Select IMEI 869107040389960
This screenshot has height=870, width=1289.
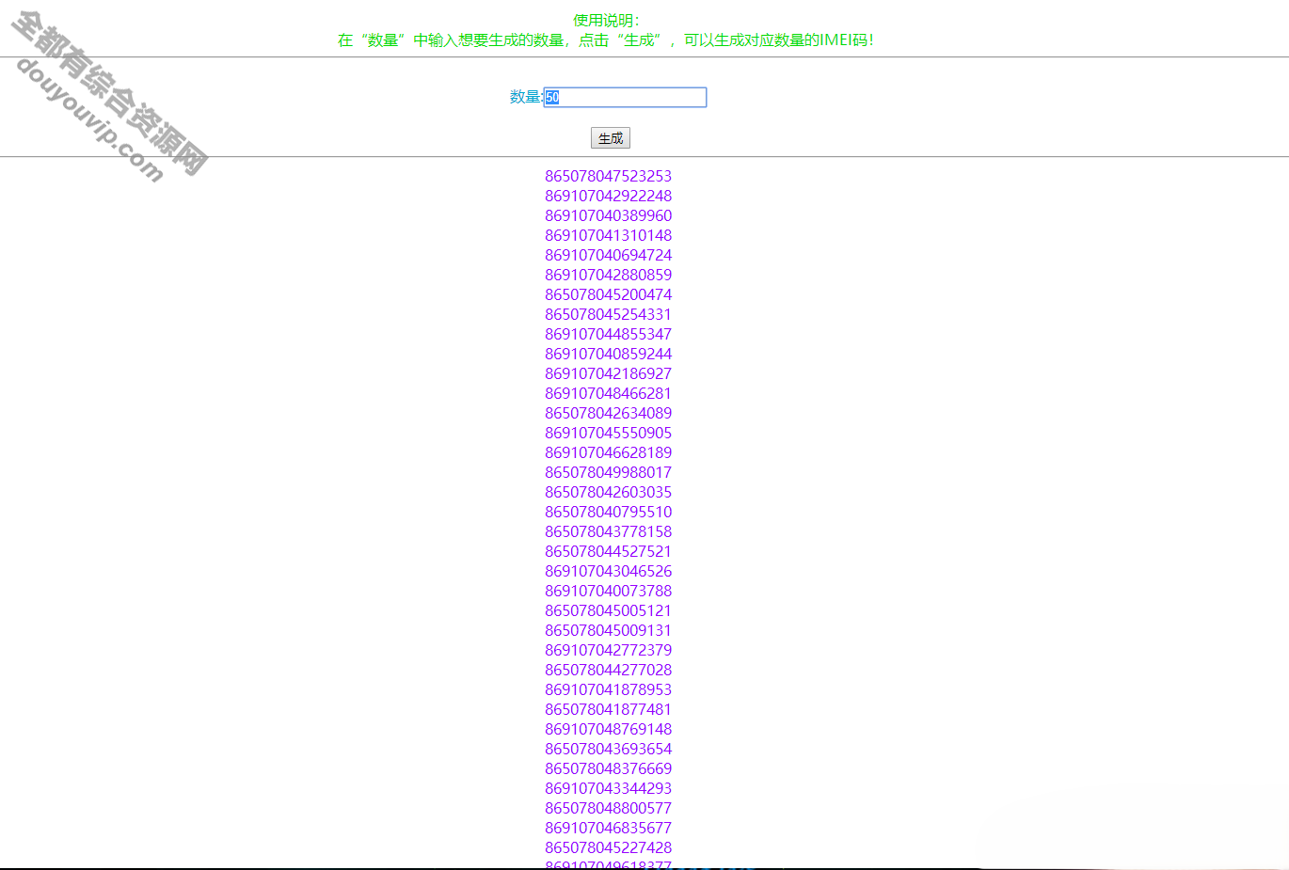609,215
